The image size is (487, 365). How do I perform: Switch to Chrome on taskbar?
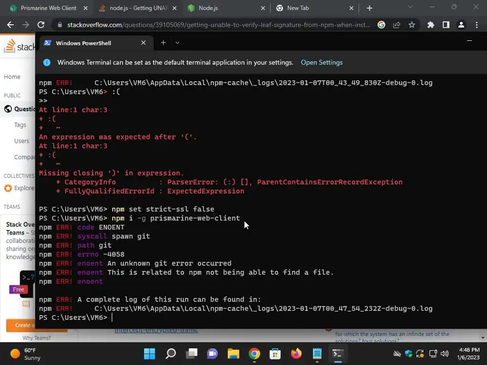pyautogui.click(x=254, y=354)
